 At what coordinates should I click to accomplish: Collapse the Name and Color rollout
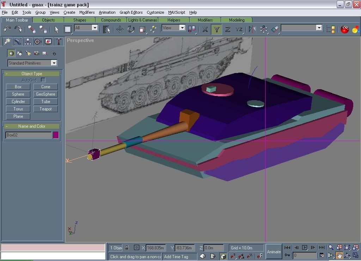coord(32,126)
